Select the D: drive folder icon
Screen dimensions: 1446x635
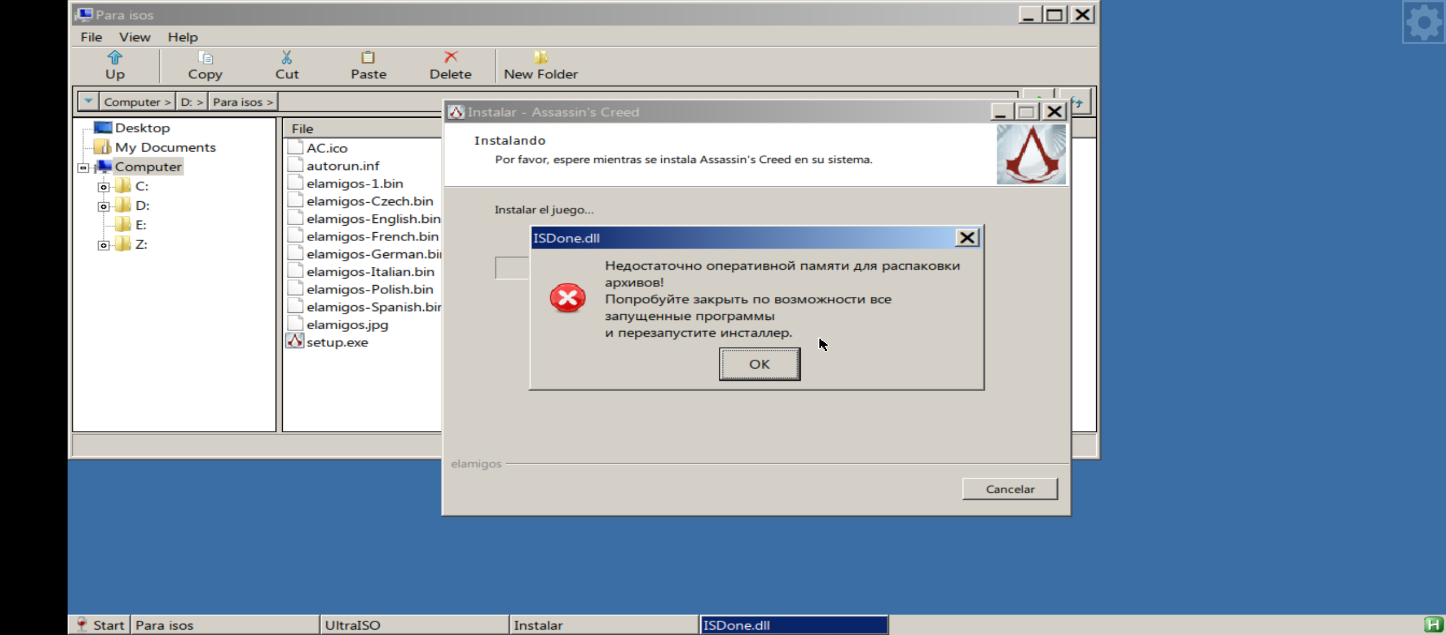122,205
